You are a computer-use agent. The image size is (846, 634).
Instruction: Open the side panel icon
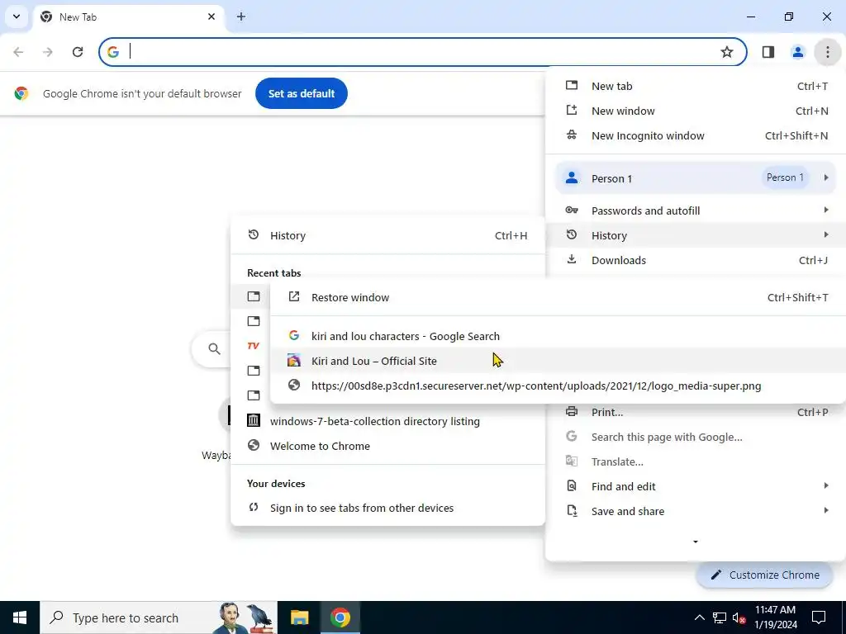pos(768,52)
